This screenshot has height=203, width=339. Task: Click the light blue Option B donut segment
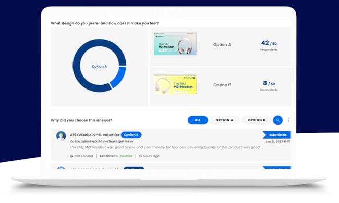[119, 77]
